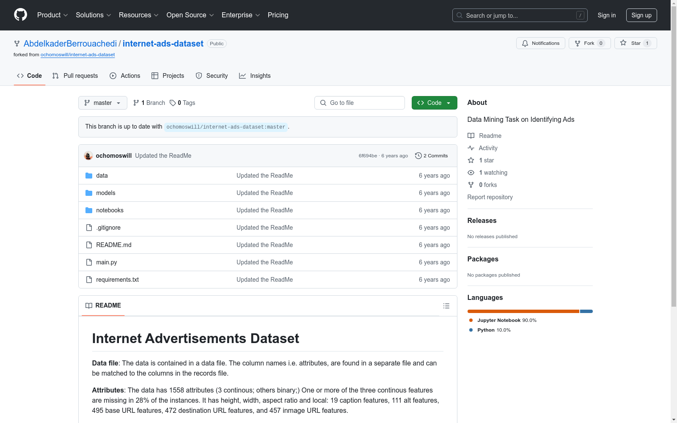Screen dimensions: 677x423
Task: Open AbdelkaderBerrouachedi profile link
Action: pos(70,44)
